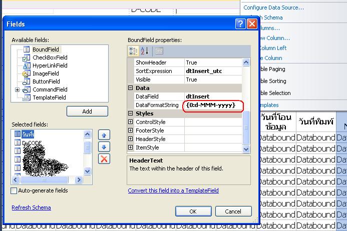Click Convert this field into a TemplateField

173,190
